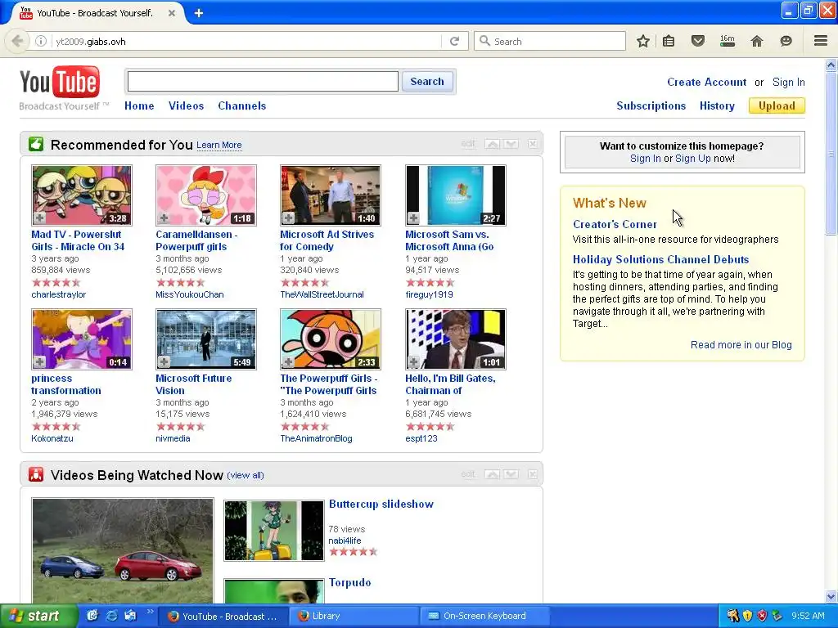The height and width of the screenshot is (628, 838).
Task: Move Videos Being Watched Now module down
Action: [x=511, y=474]
